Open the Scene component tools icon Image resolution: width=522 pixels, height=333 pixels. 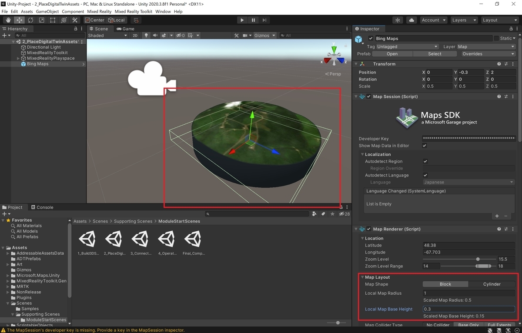tap(237, 35)
